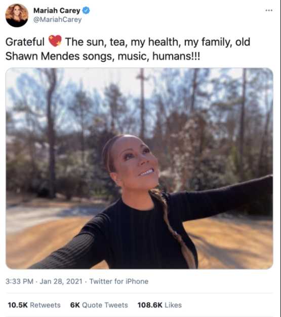The height and width of the screenshot is (317, 281).
Task: Open the Twitter for iPhone source link
Action: pyautogui.click(x=119, y=281)
